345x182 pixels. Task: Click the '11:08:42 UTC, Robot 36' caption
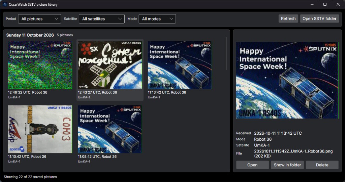[97, 156]
